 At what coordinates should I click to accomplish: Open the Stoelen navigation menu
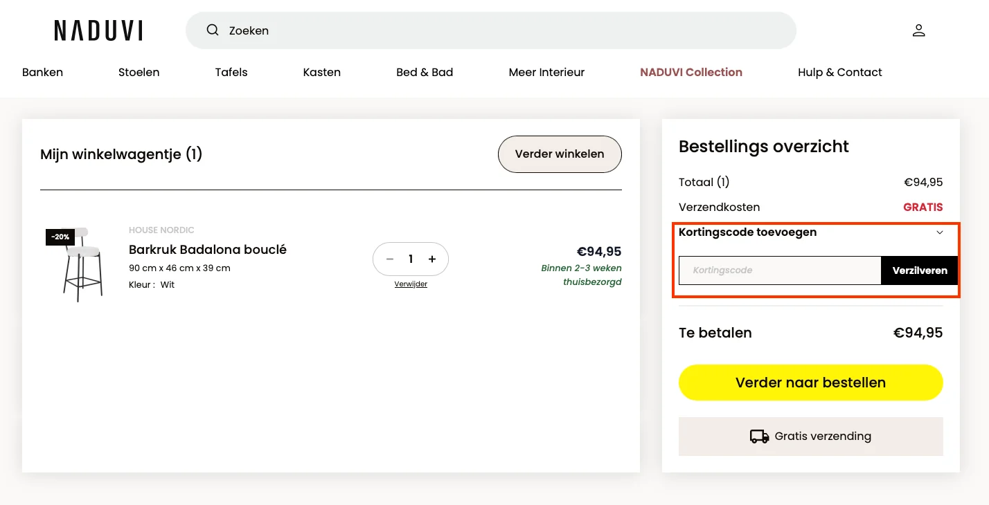pyautogui.click(x=139, y=72)
